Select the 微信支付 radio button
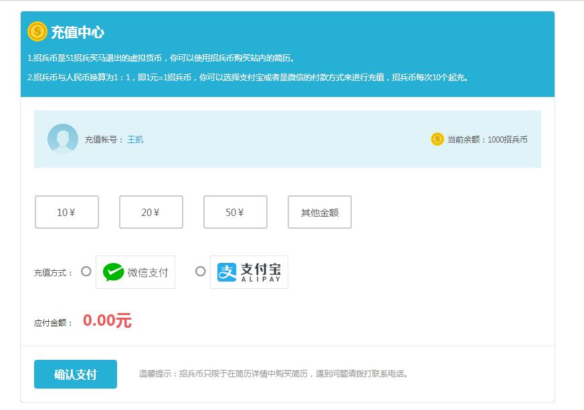 86,272
